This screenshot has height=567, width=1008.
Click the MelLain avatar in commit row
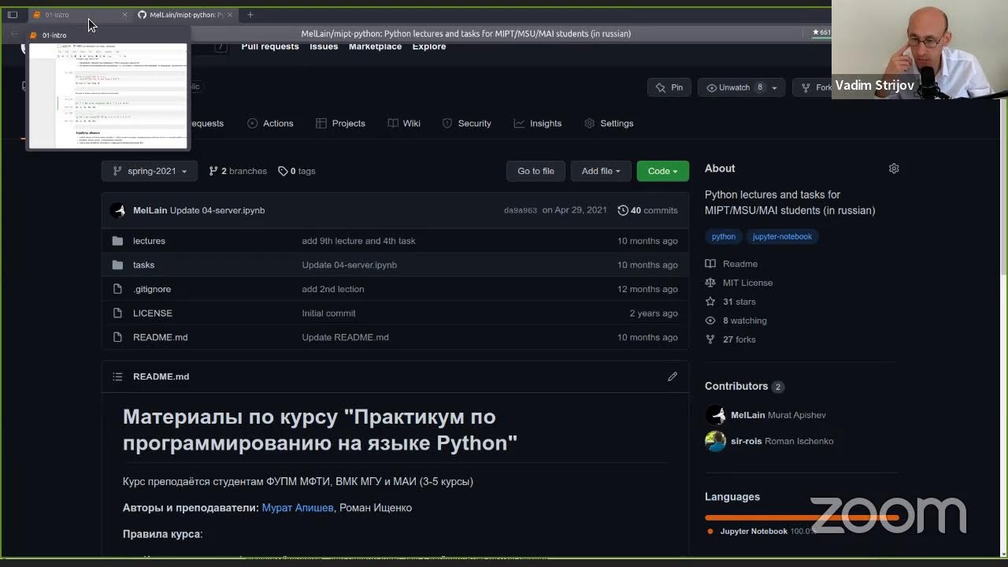(x=118, y=210)
